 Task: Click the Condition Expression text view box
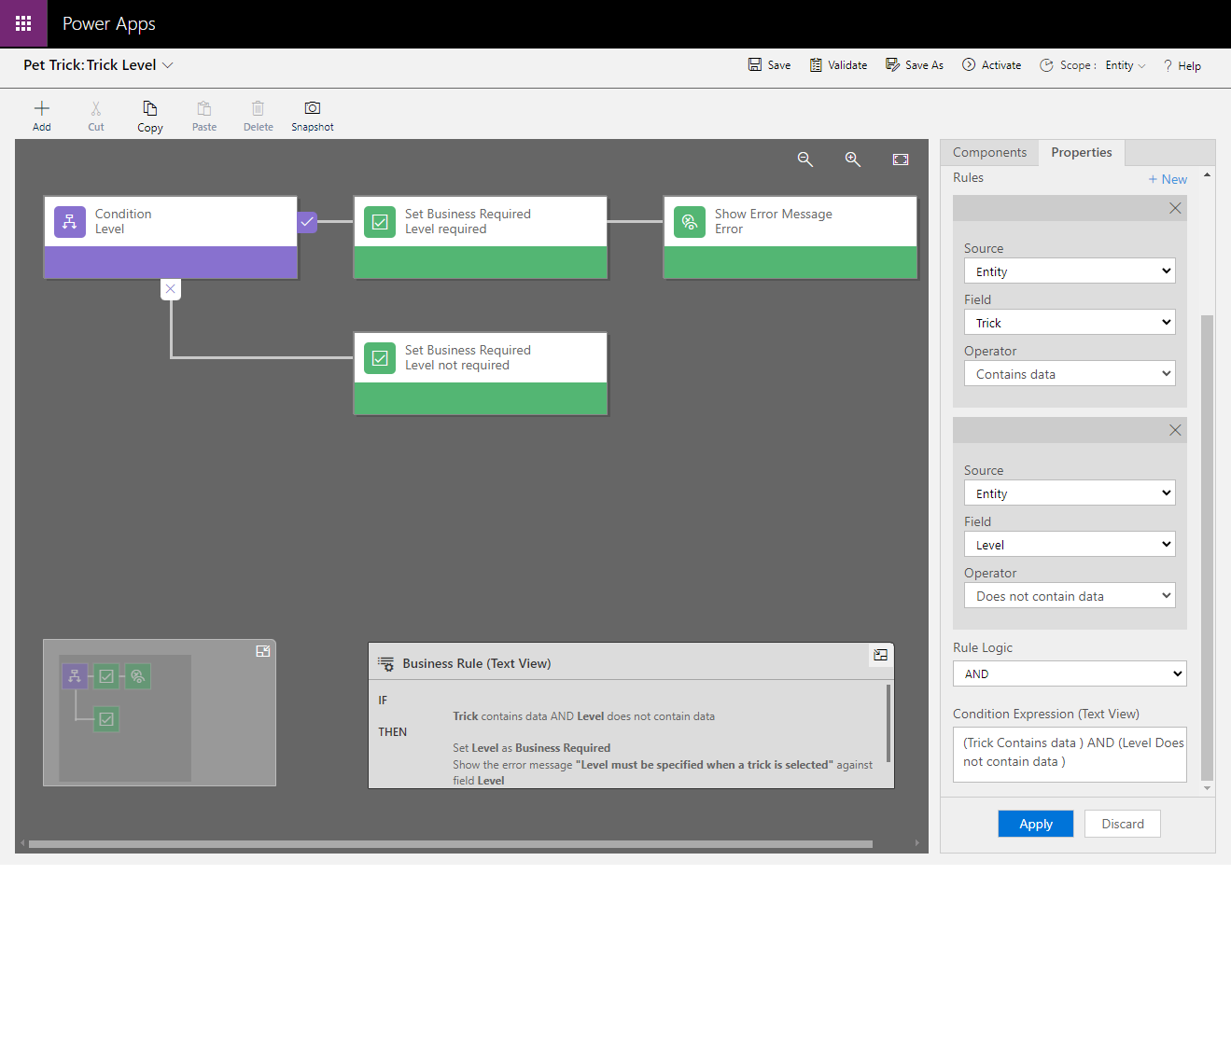tap(1070, 754)
